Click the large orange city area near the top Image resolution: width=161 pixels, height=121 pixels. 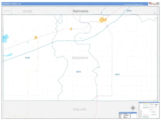[103, 20]
